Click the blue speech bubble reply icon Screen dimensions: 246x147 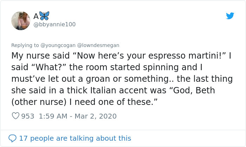click(12, 138)
